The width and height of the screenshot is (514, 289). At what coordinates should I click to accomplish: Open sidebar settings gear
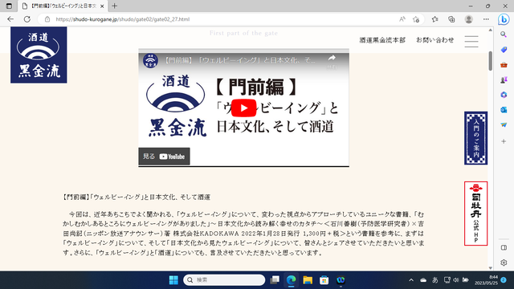coord(504,263)
